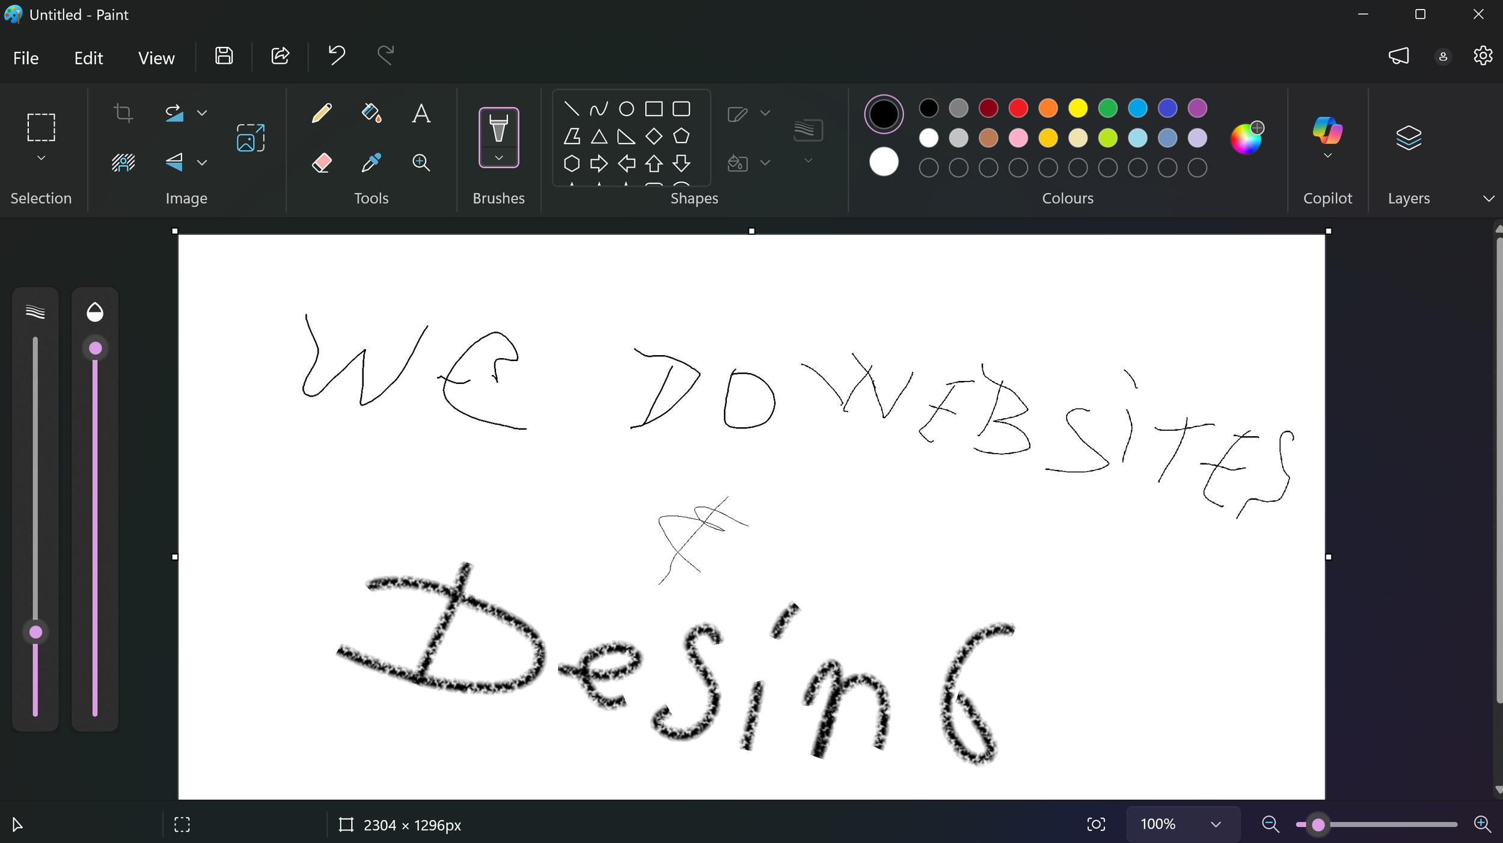The image size is (1503, 843).
Task: Click the Remove background icon
Action: point(123,162)
